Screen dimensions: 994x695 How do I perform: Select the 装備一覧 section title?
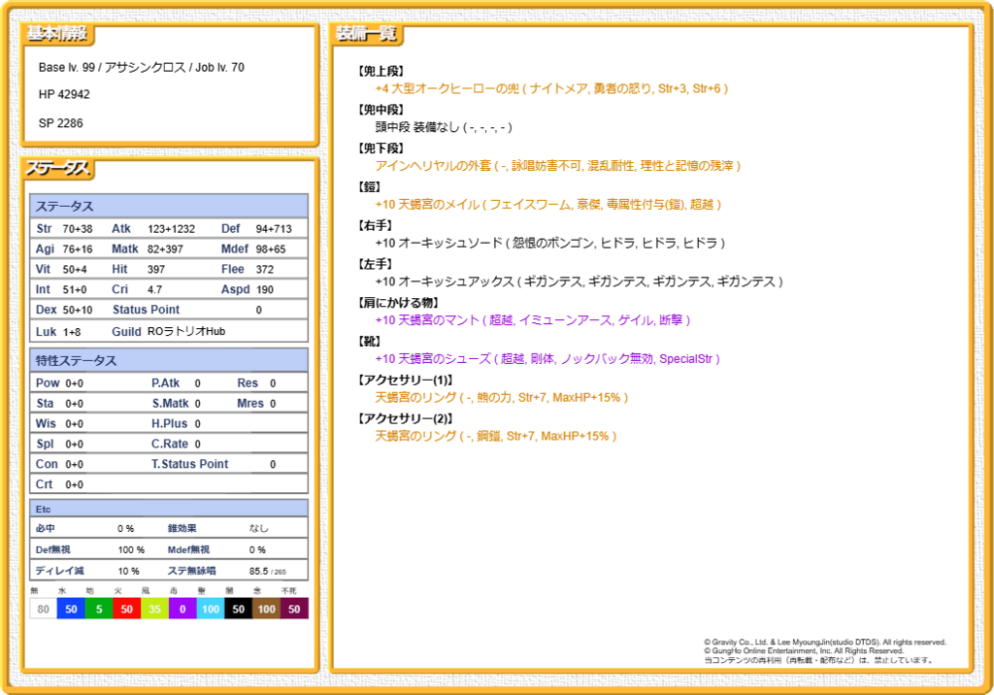click(366, 34)
